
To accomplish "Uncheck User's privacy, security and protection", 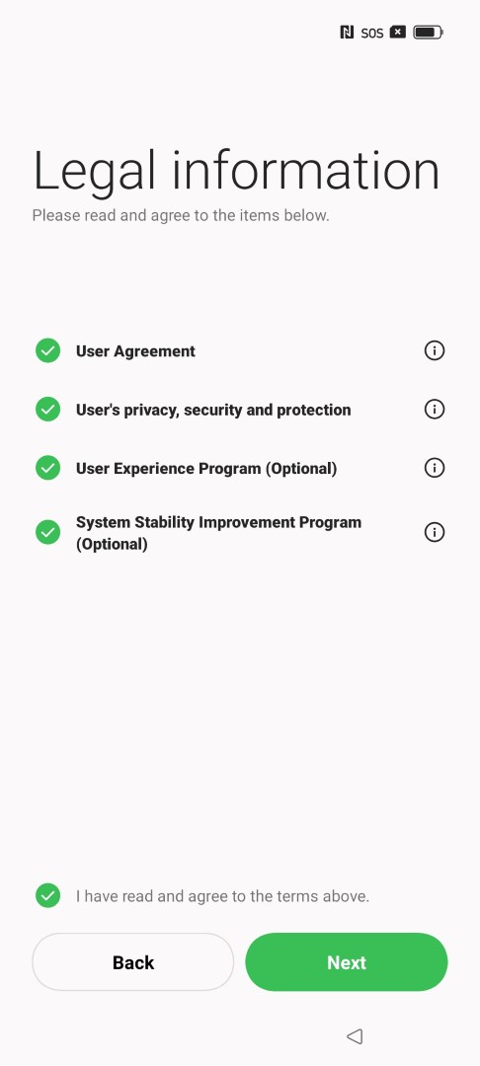I will (x=47, y=410).
